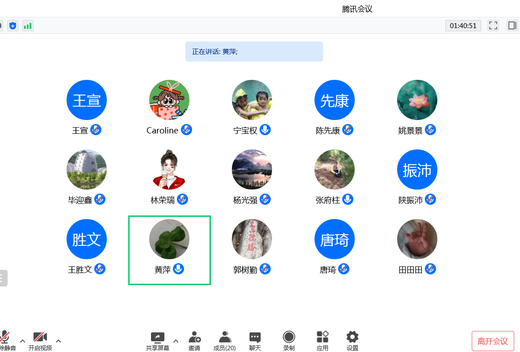Open the Members (成员) list
The height and width of the screenshot is (352, 520).
point(224,341)
